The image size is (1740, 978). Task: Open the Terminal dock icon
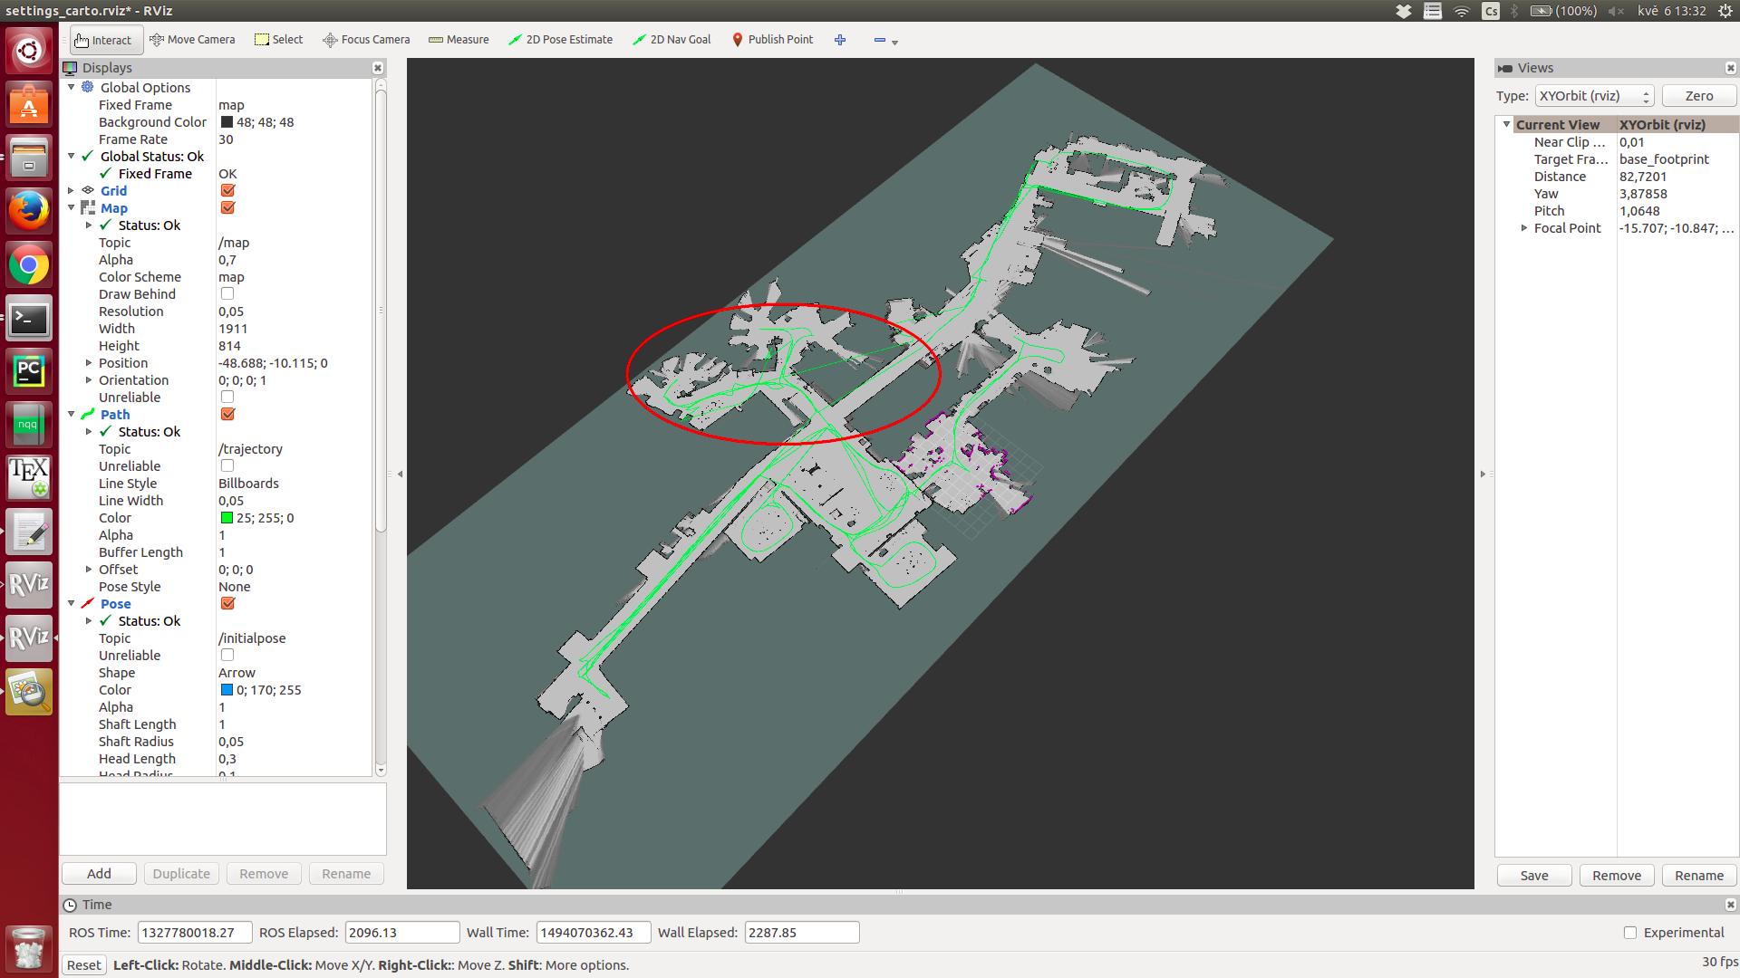[x=29, y=318]
